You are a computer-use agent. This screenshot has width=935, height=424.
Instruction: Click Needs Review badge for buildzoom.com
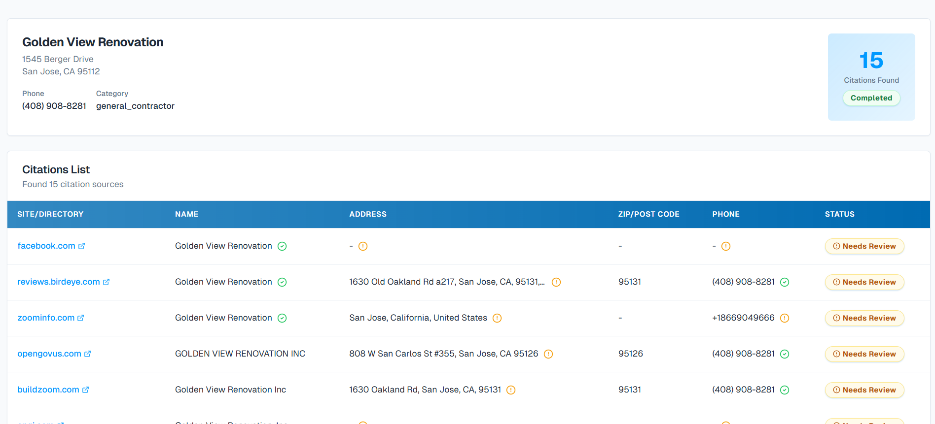point(864,390)
